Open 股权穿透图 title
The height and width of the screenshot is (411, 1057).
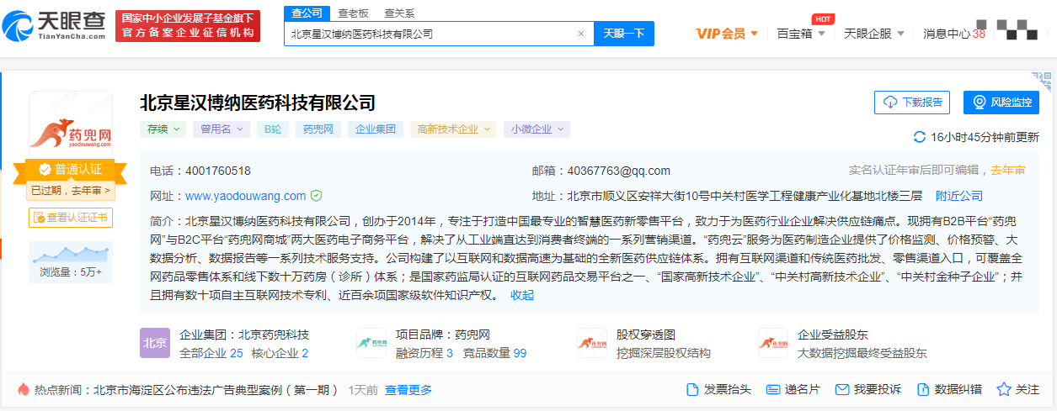tap(646, 335)
